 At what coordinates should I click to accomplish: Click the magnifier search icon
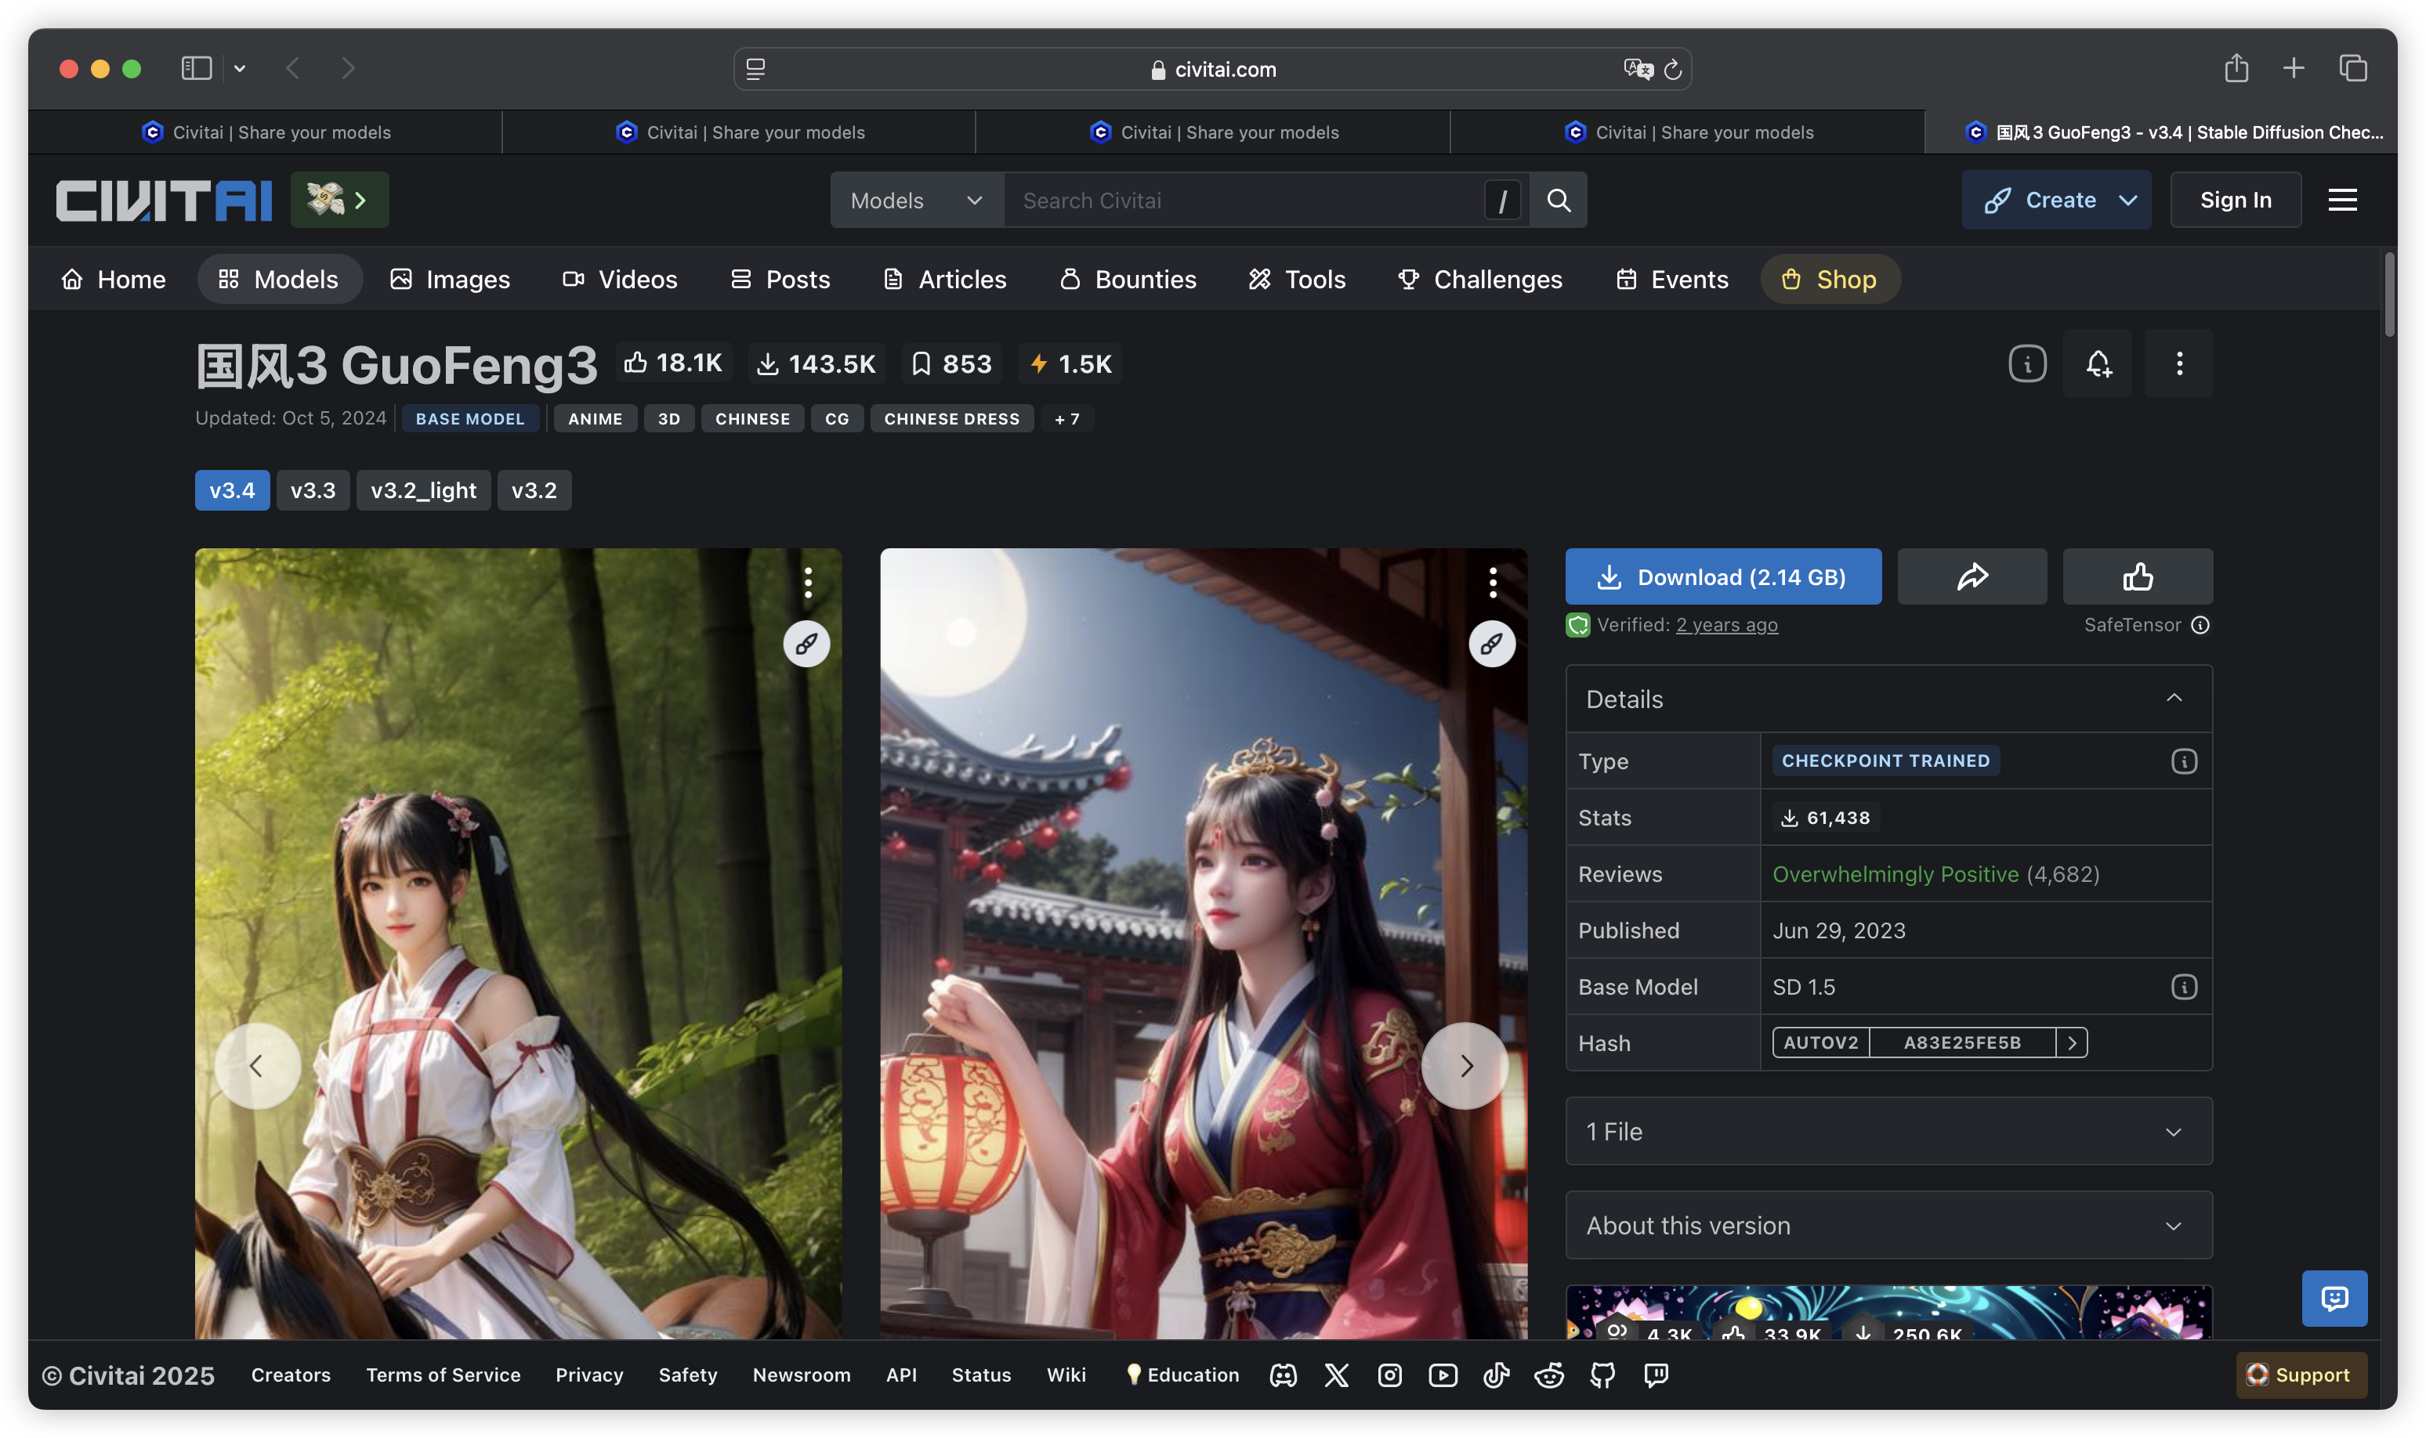point(1558,200)
